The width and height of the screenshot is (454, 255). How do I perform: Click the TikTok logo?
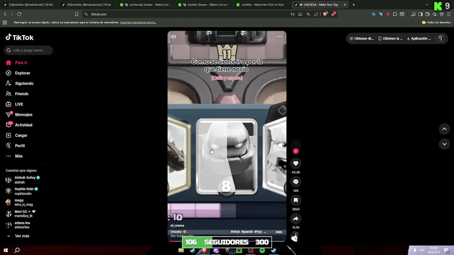[20, 38]
